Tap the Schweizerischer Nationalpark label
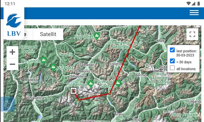This screenshot has height=122, width=204. (122, 44)
